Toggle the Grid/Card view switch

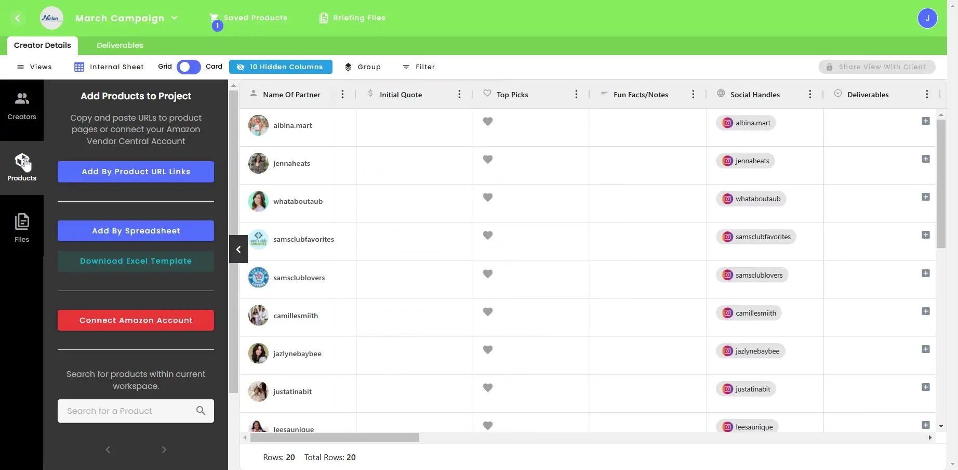(x=188, y=67)
